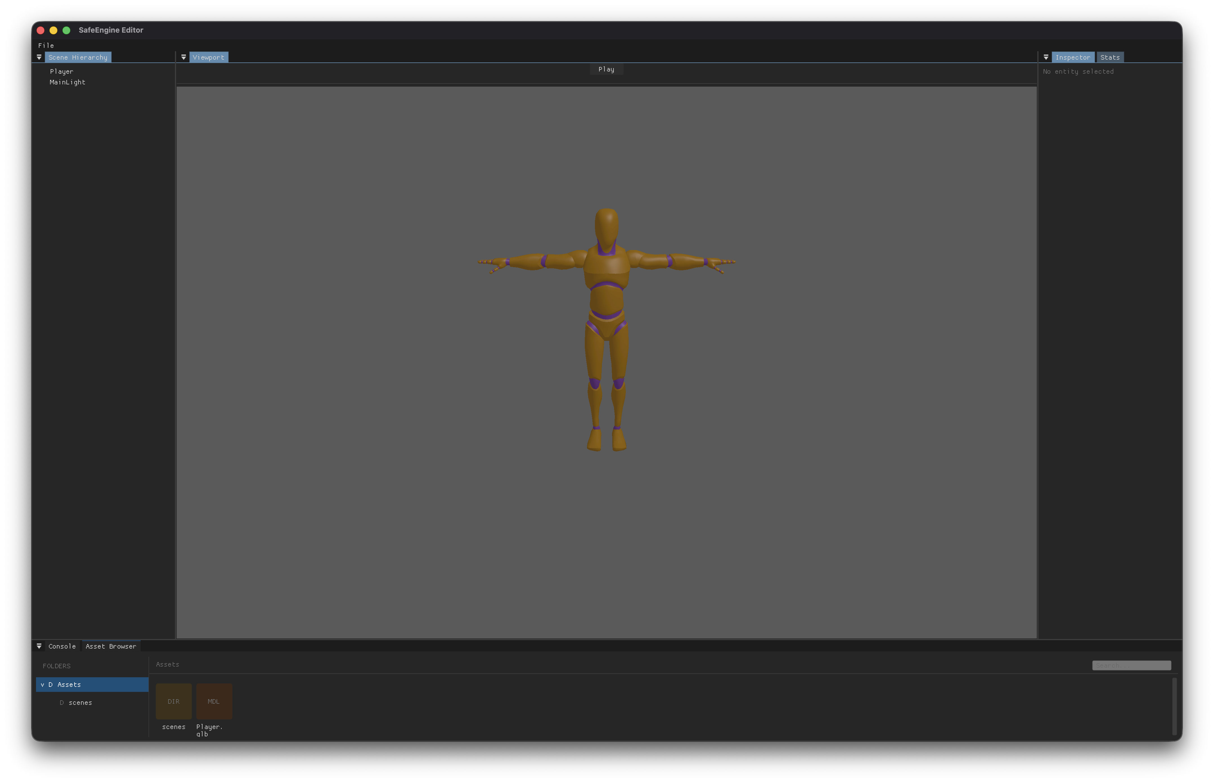Switch to the Console tab
This screenshot has height=783, width=1214.
[62, 646]
